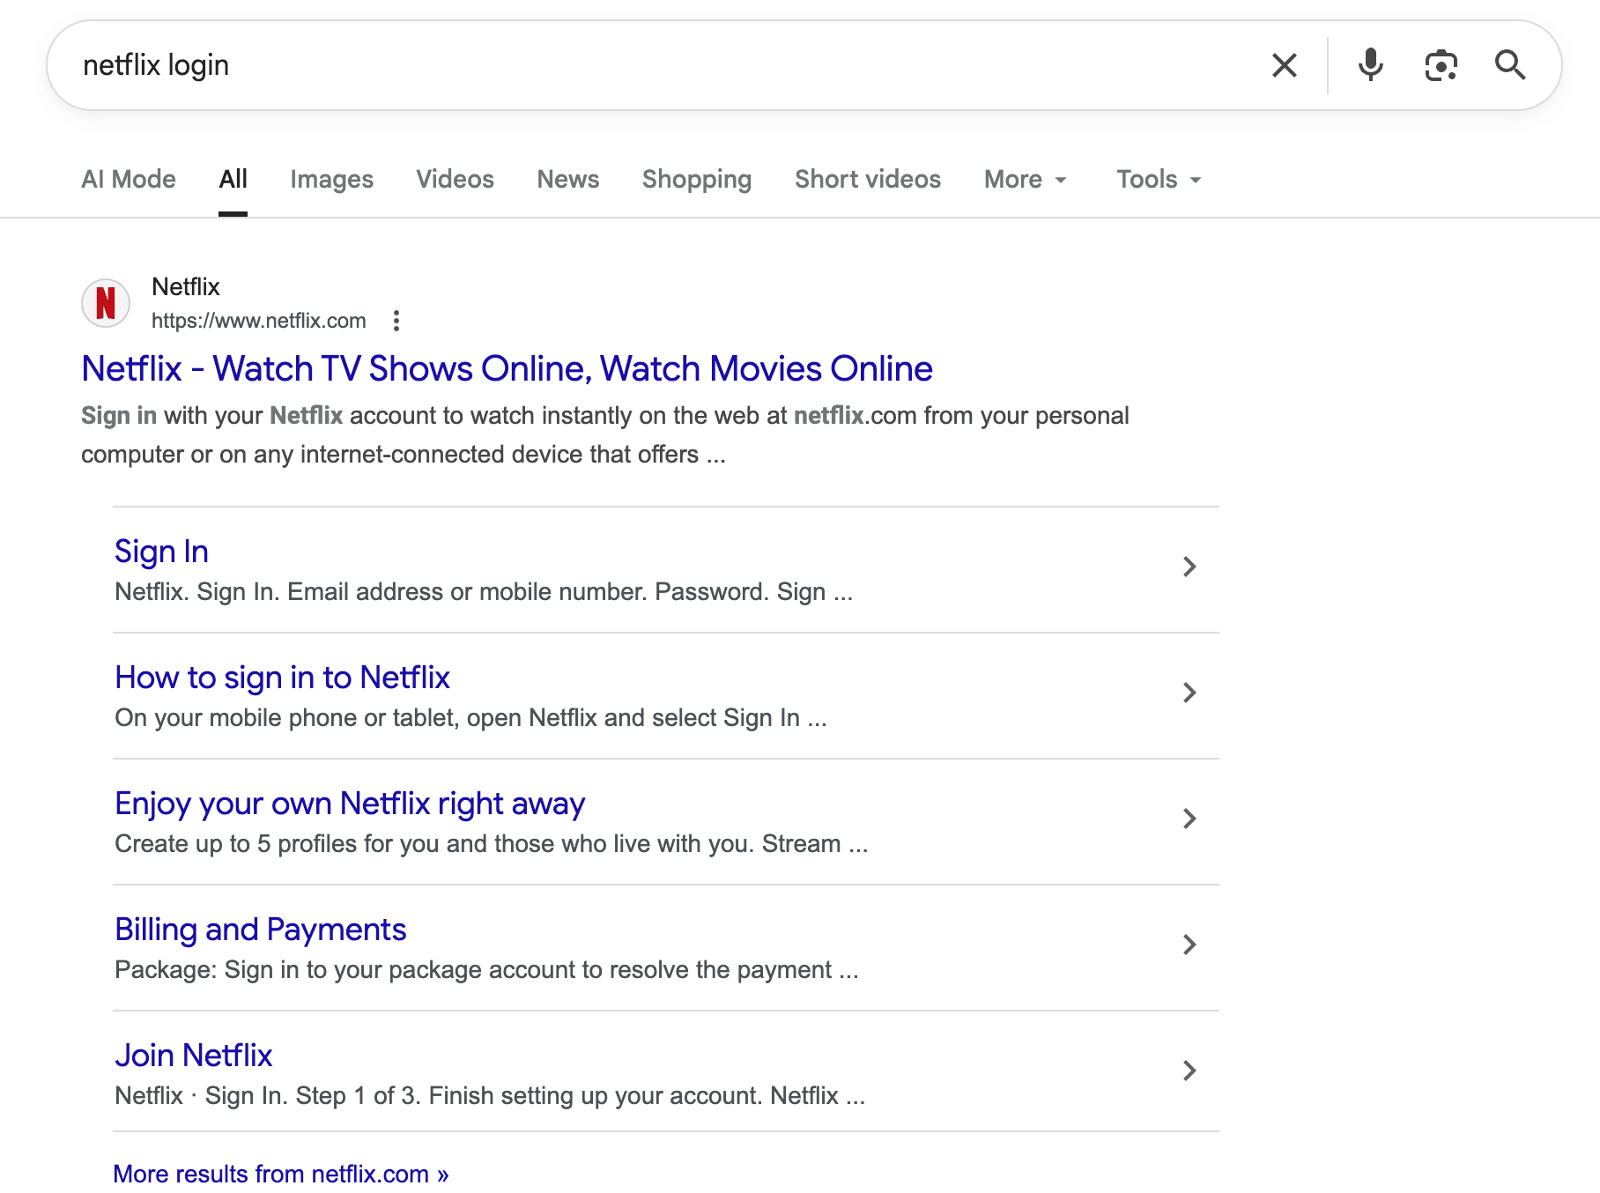Switch to the Images tab
1600x1193 pixels.
tap(331, 179)
